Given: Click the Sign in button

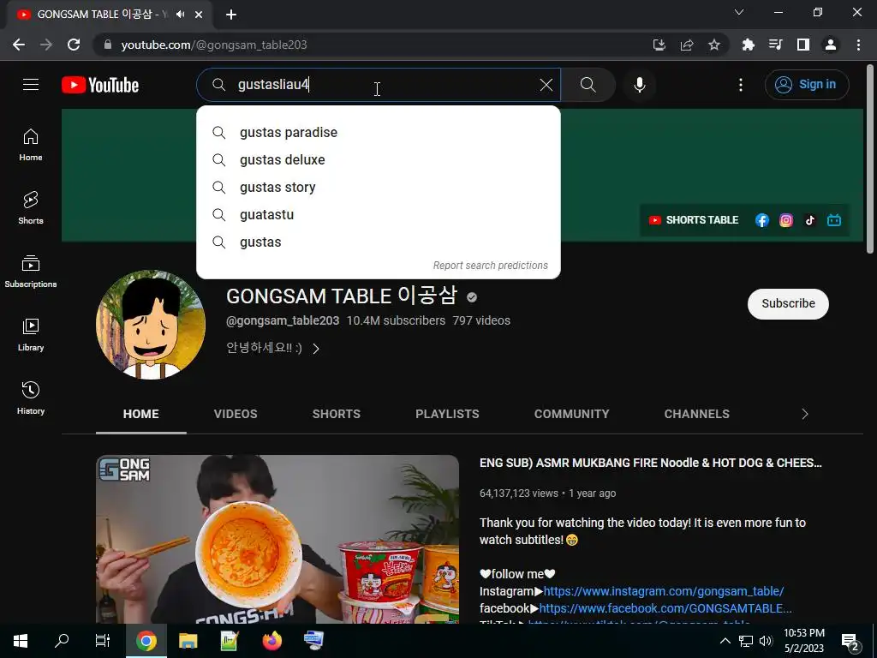Looking at the screenshot, I should coord(807,85).
